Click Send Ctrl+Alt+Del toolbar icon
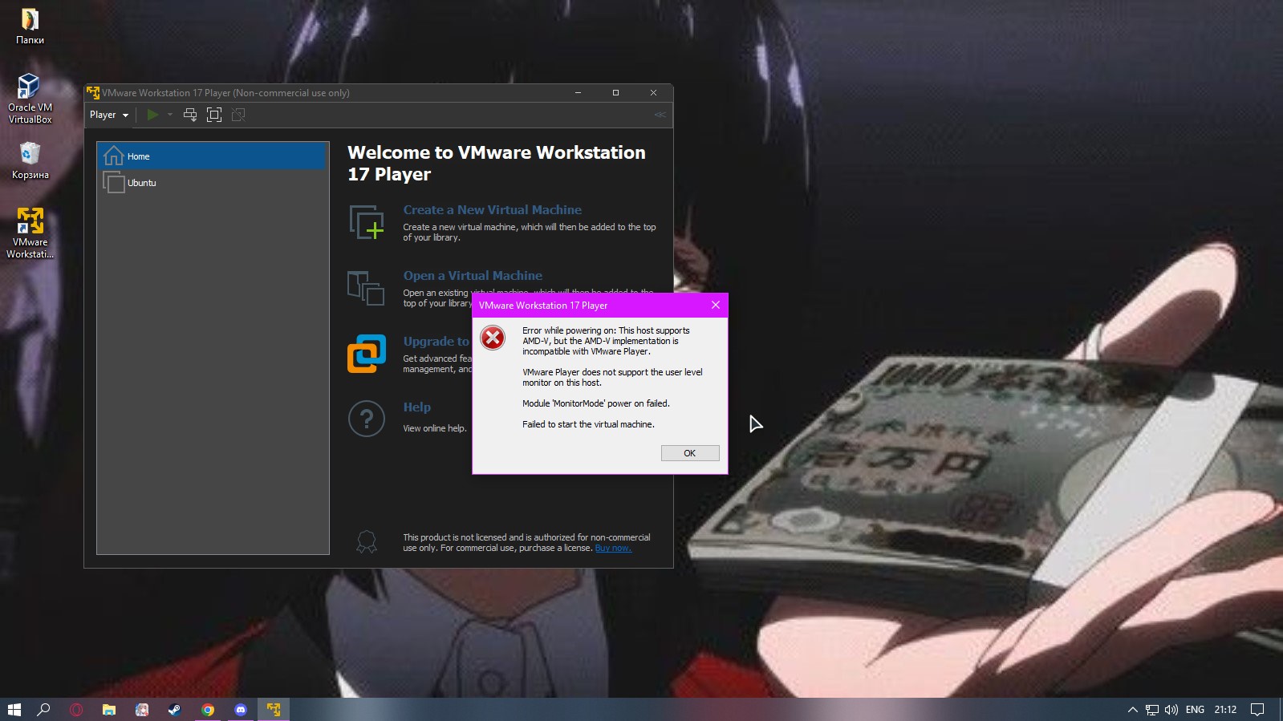The image size is (1283, 721). pyautogui.click(x=190, y=115)
